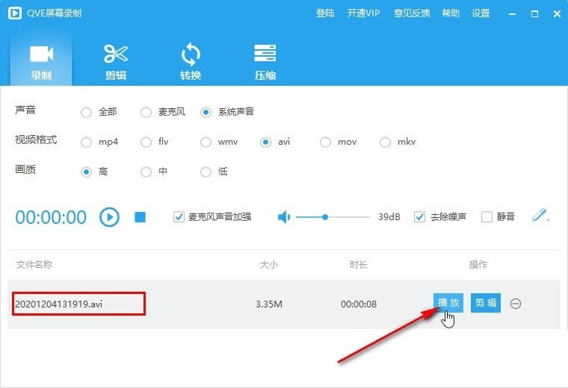
Task: Toggle 去除噪声 noise removal checkbox
Action: click(419, 216)
